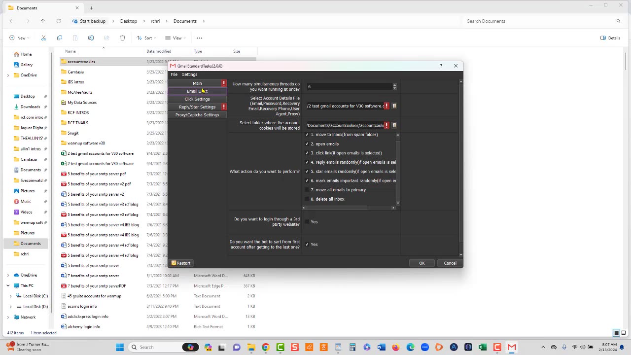The width and height of the screenshot is (631, 355).
Task: Open Google Chrome from the taskbar
Action: 266,347
